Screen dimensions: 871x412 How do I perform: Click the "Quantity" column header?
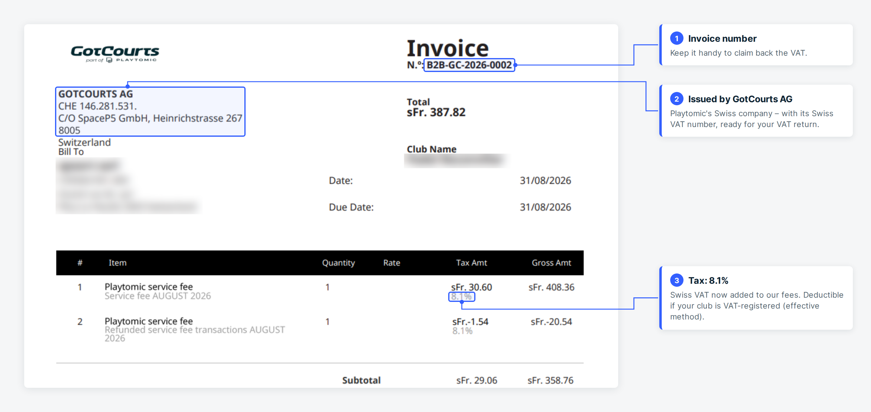pyautogui.click(x=338, y=263)
